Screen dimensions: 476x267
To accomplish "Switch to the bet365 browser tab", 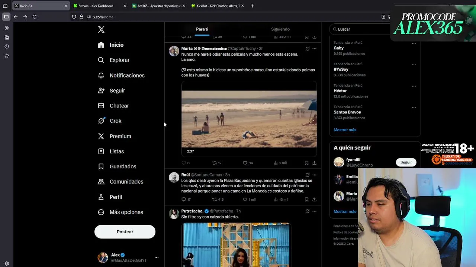I will tap(159, 6).
